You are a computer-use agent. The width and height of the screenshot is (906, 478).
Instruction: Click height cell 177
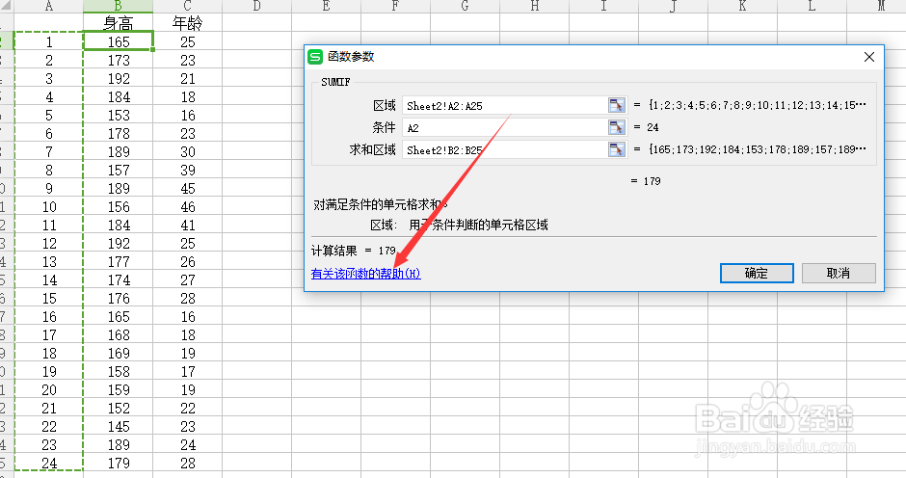(118, 262)
